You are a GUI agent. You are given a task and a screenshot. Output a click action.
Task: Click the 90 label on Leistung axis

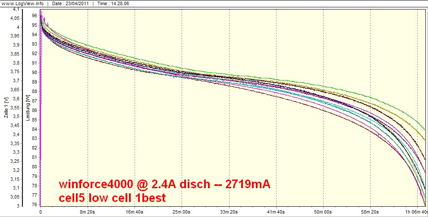(x=35, y=72)
